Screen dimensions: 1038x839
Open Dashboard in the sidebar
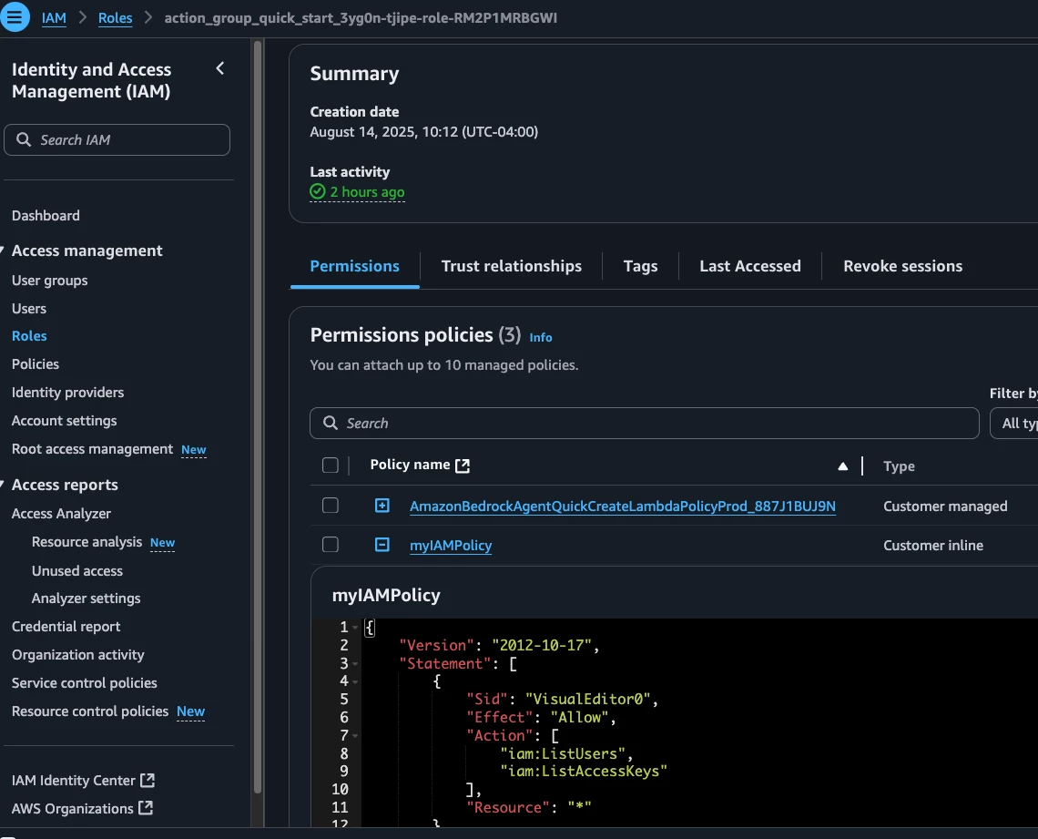coord(46,216)
